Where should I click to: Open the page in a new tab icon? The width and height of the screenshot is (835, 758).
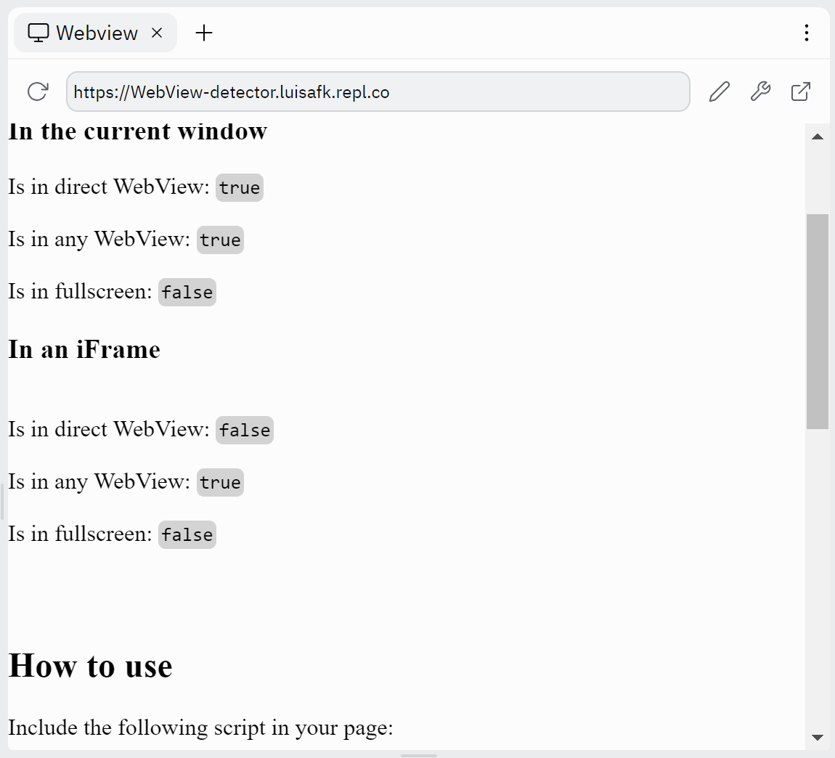pos(800,91)
